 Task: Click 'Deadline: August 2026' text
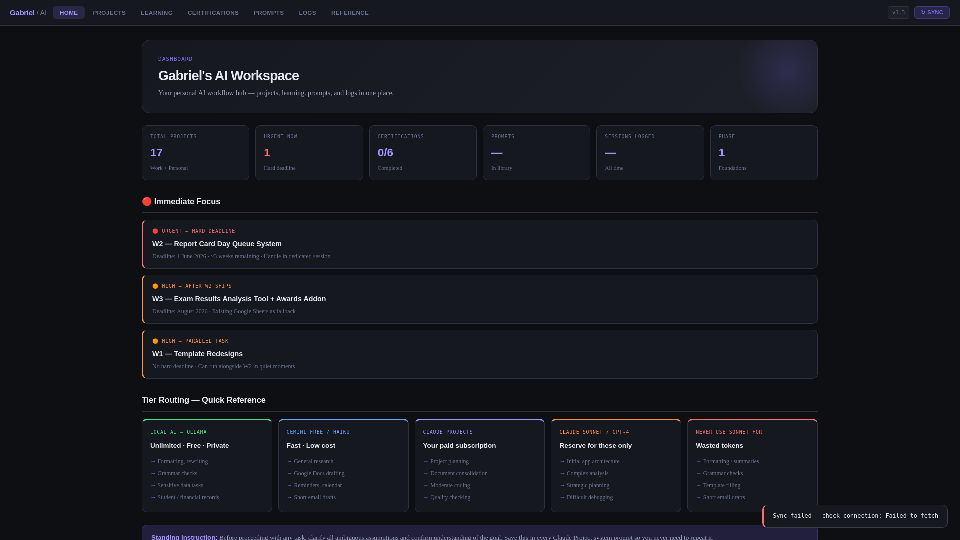click(180, 311)
